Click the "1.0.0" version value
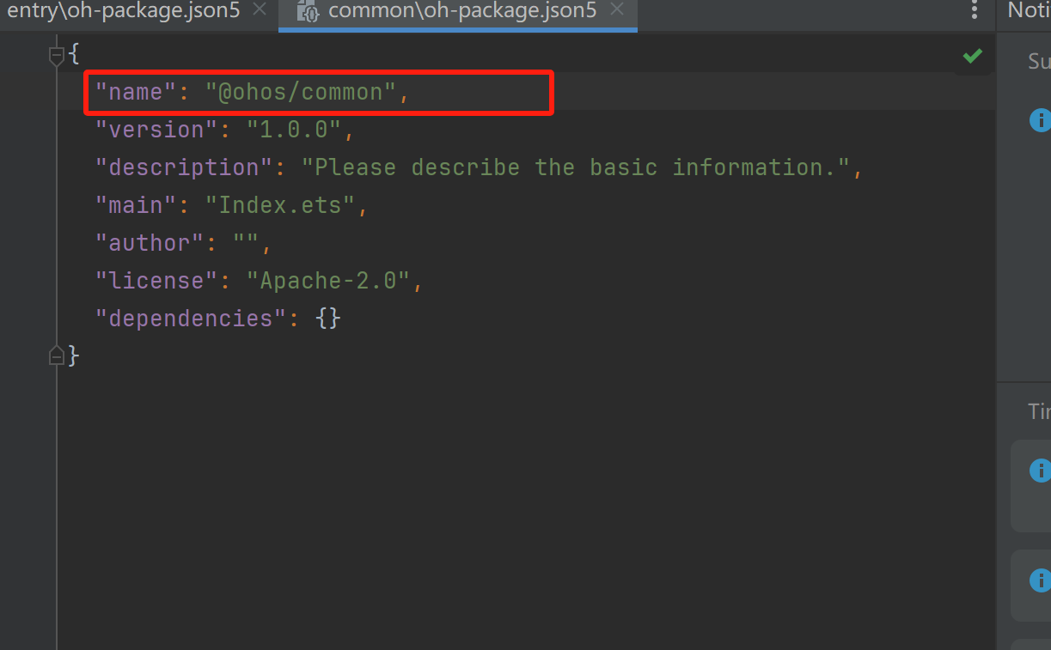The height and width of the screenshot is (650, 1051). (x=294, y=130)
